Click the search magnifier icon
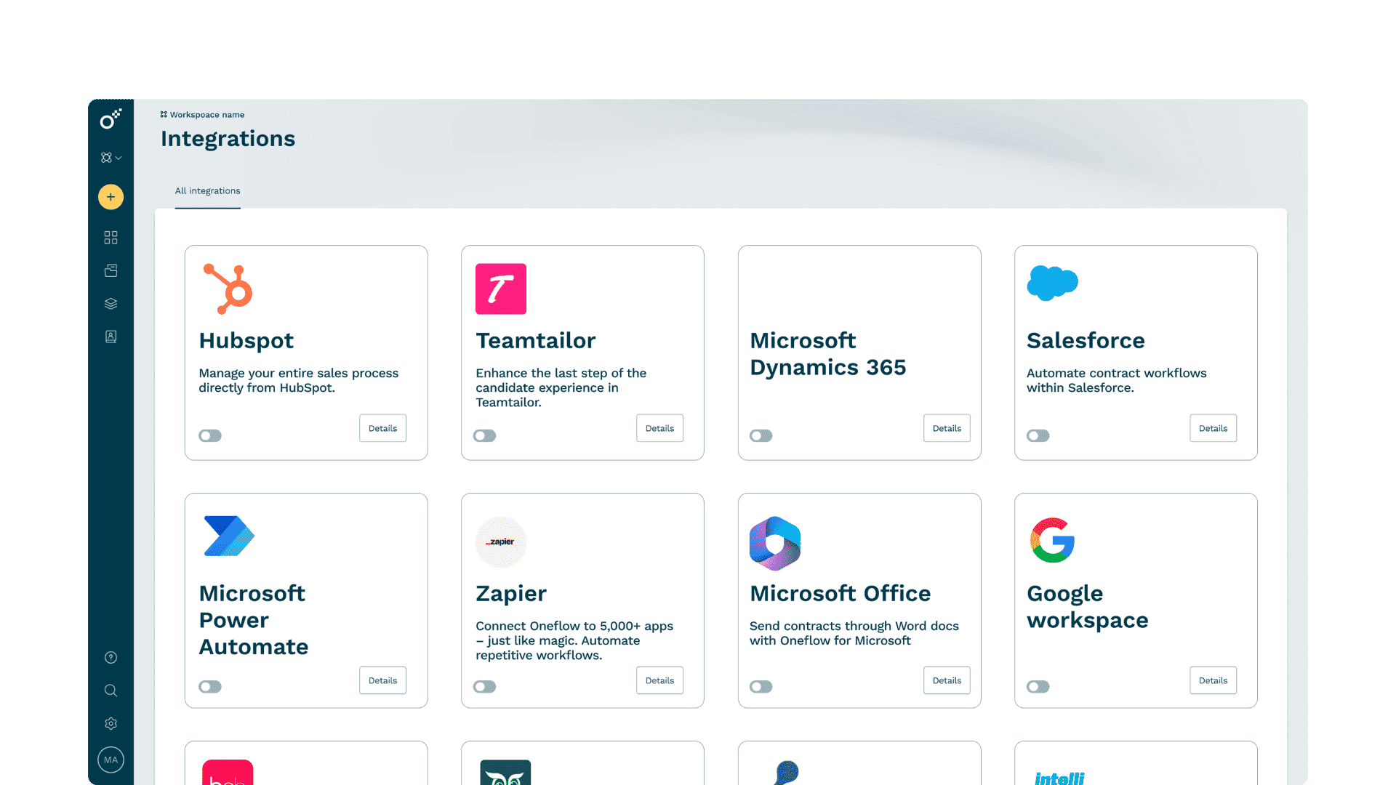 click(111, 691)
